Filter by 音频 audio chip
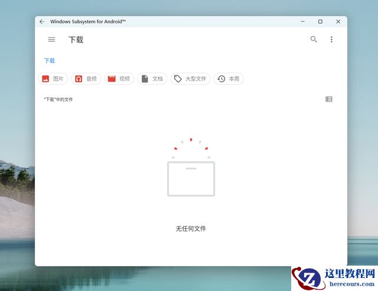 [86, 79]
